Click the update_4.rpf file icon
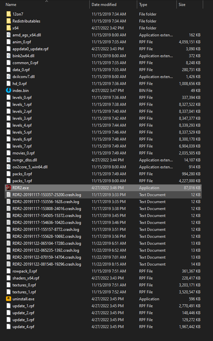 coord(9,327)
